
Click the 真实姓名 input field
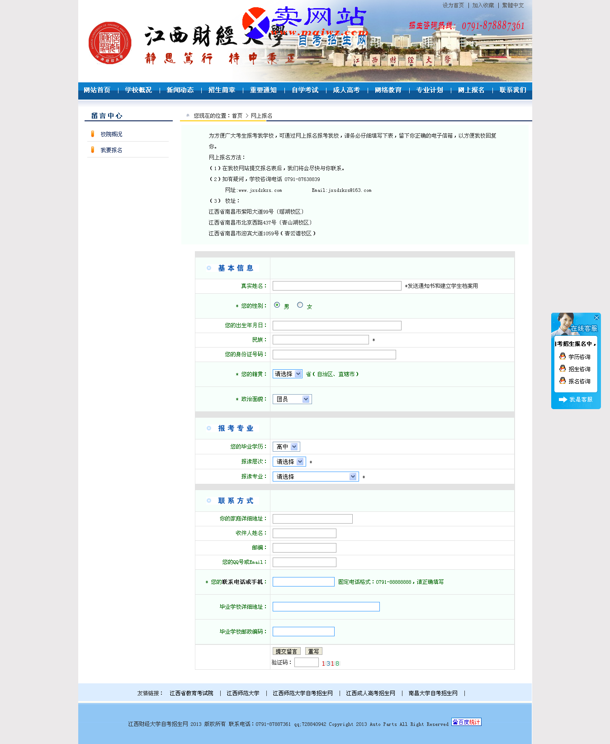pos(337,286)
